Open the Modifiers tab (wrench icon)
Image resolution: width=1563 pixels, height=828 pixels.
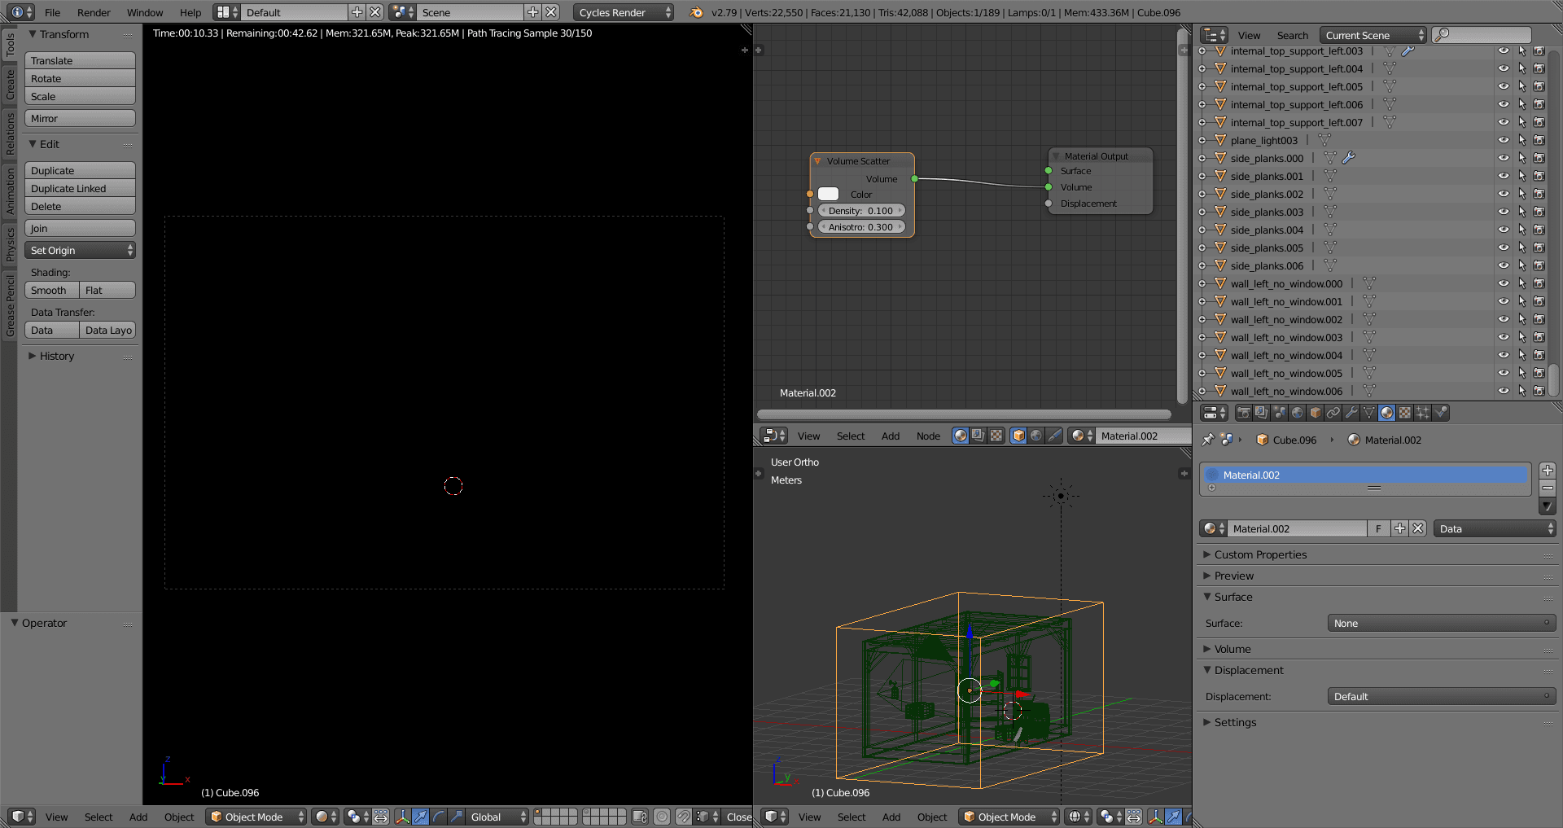(x=1351, y=413)
